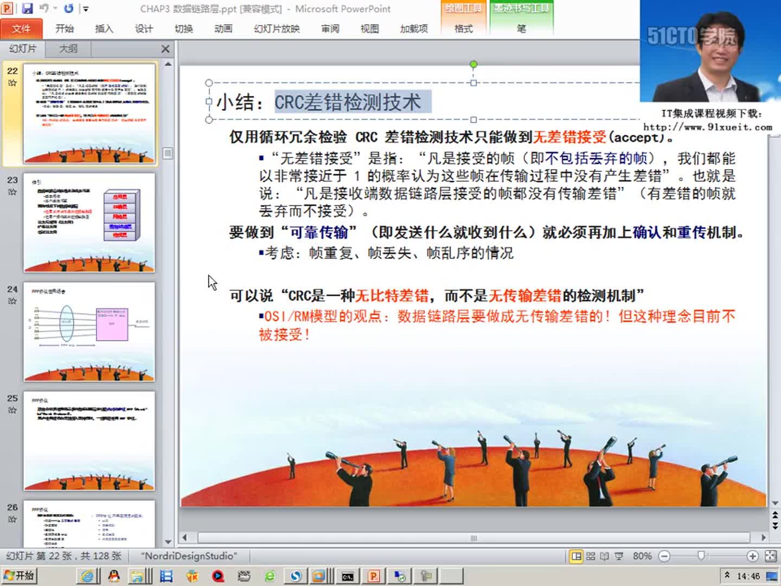This screenshot has height=586, width=781.
Task: Click PowerPoint icon on the taskbar
Action: 374,576
